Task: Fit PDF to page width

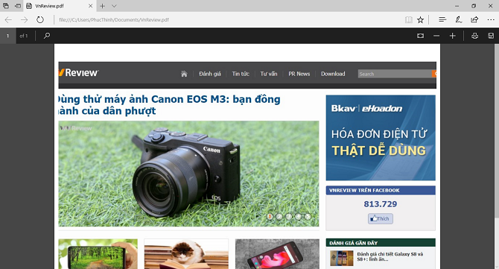Action: [420, 36]
